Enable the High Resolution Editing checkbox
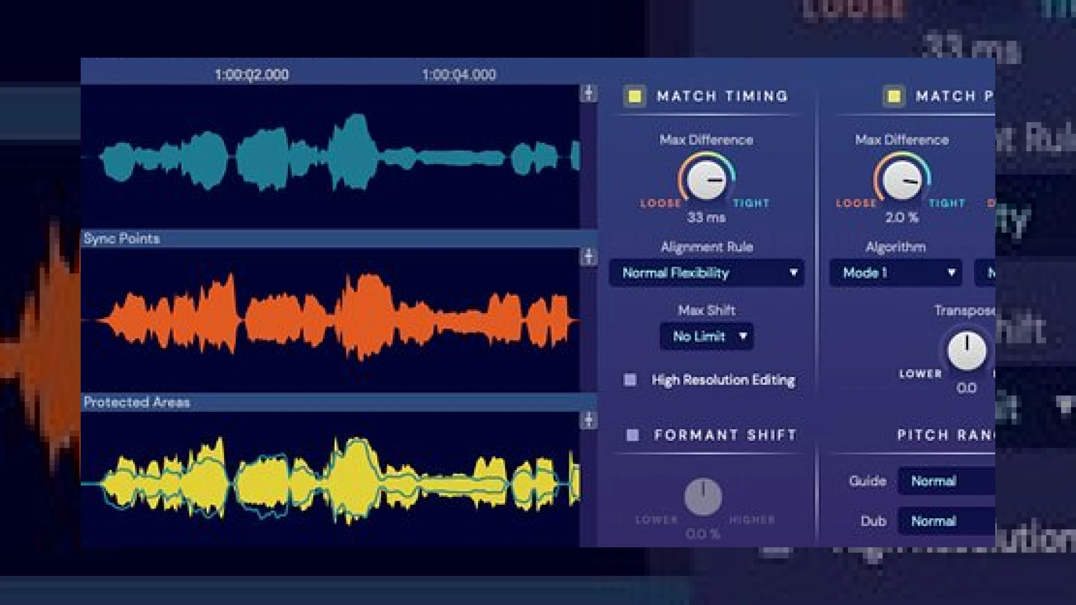The height and width of the screenshot is (605, 1076). click(x=630, y=380)
